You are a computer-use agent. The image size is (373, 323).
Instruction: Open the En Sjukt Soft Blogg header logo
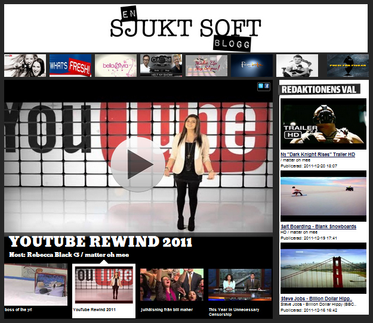tap(186, 29)
